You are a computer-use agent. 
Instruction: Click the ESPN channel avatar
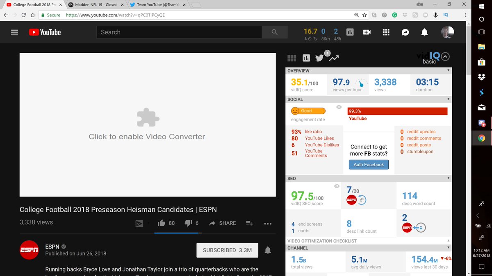coord(30,250)
